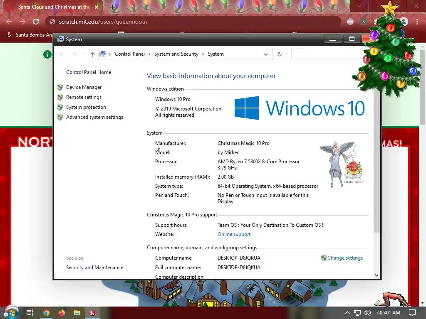Go to System and Security in the breadcrumb
Image resolution: width=426 pixels, height=319 pixels.
pyautogui.click(x=176, y=54)
